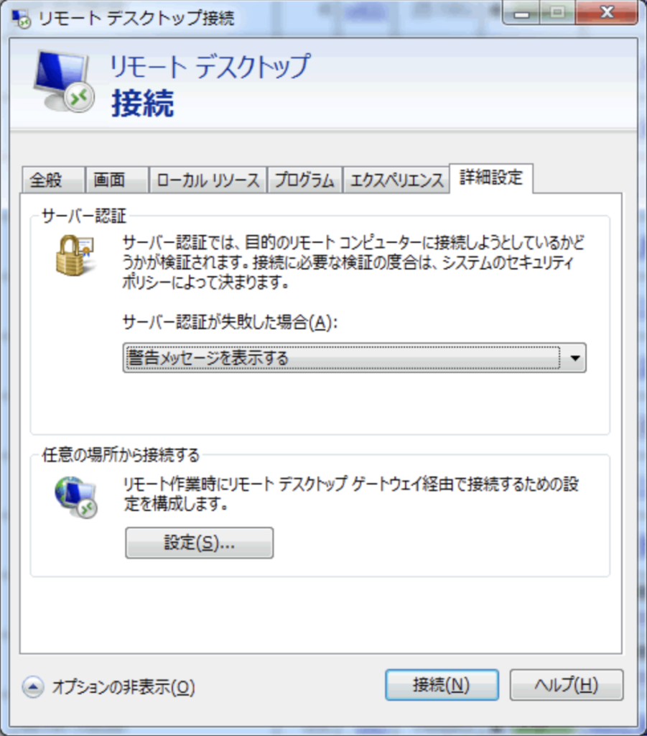Screen dimensions: 647x736
Task: Open gateway 設定(S)... button
Action: click(x=199, y=543)
